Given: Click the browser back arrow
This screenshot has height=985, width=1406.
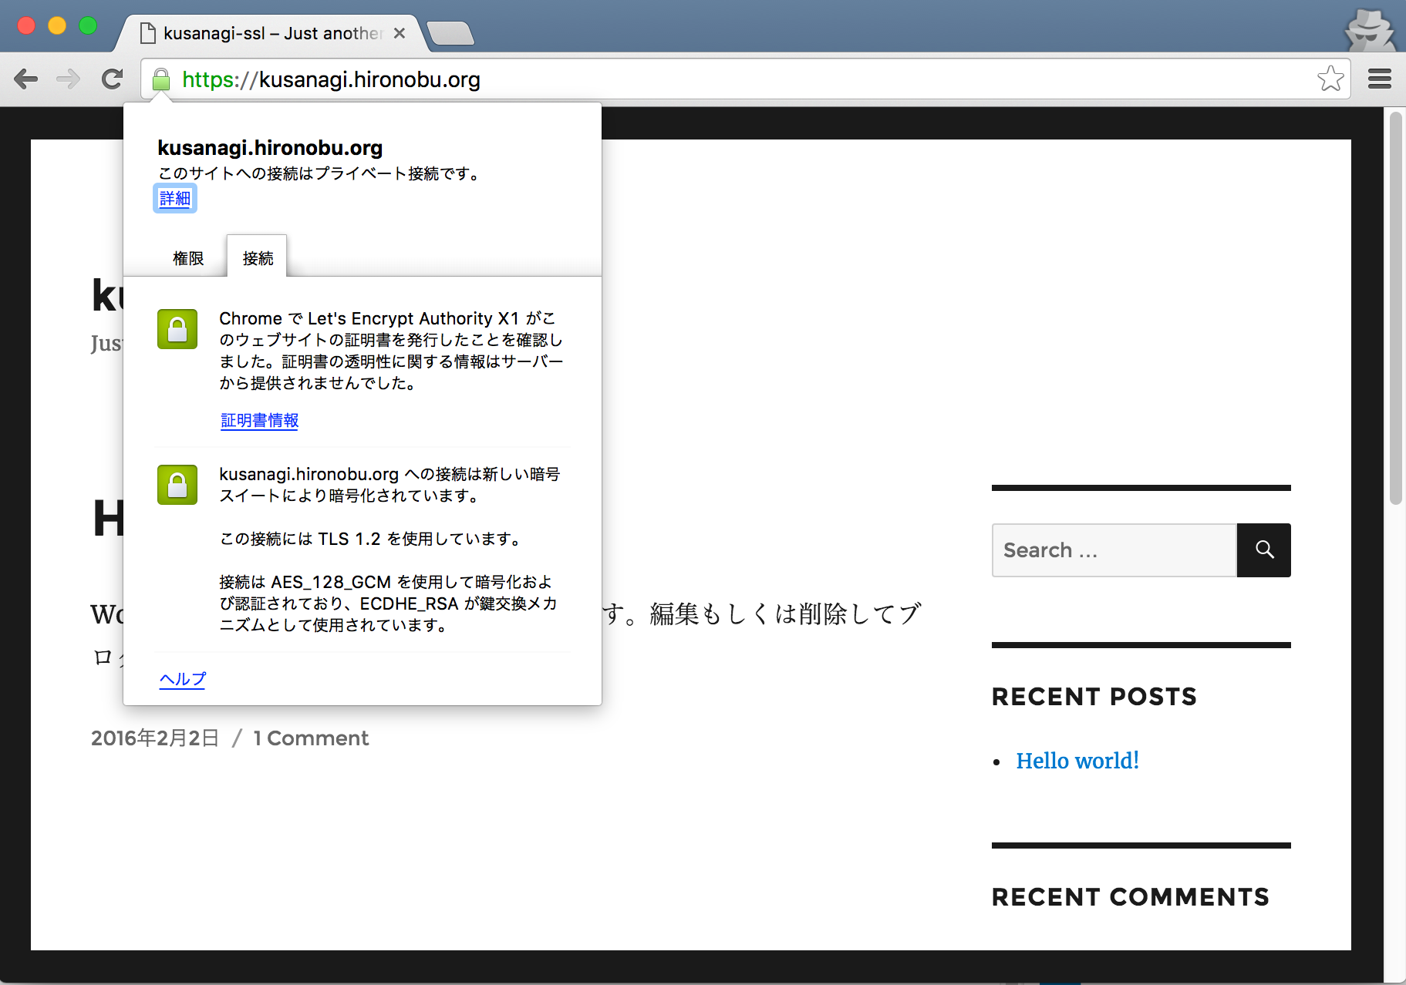Looking at the screenshot, I should [26, 79].
